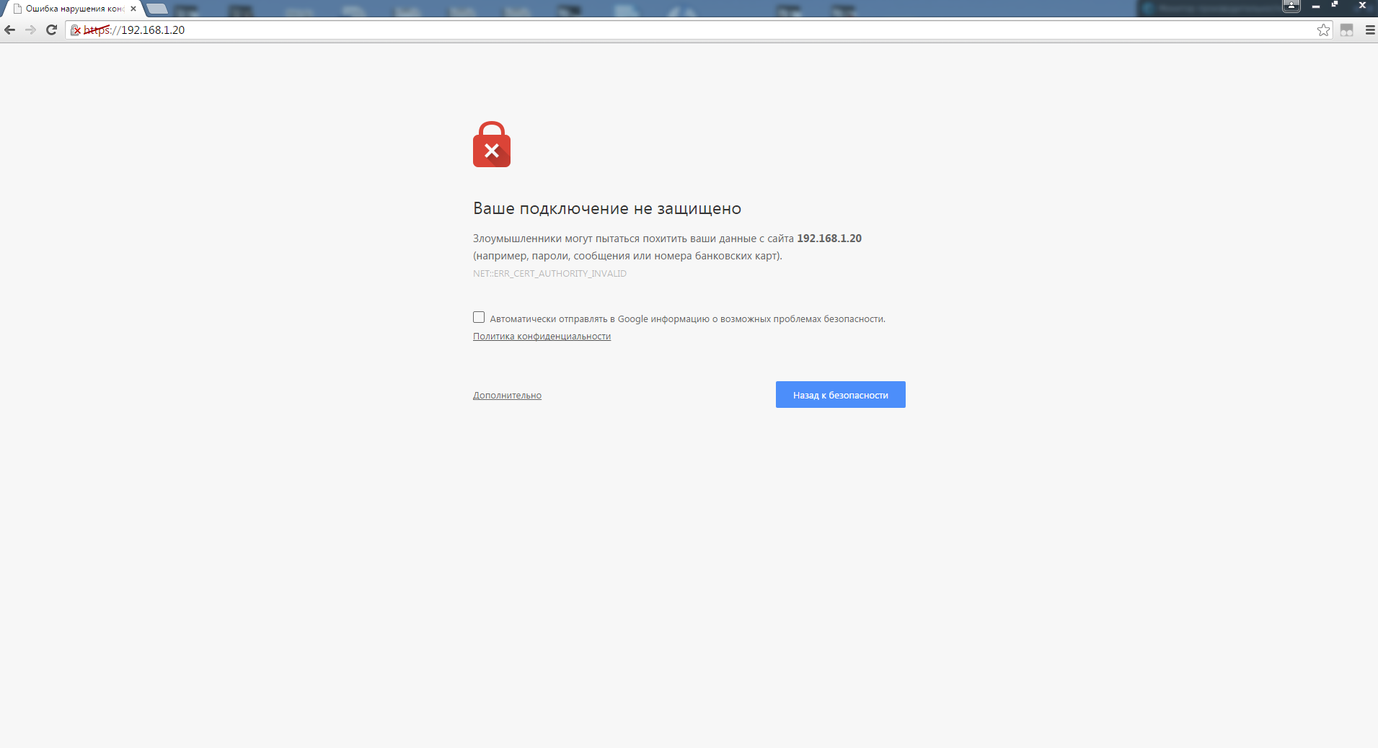Expand the Дополнительно details section

coord(507,396)
